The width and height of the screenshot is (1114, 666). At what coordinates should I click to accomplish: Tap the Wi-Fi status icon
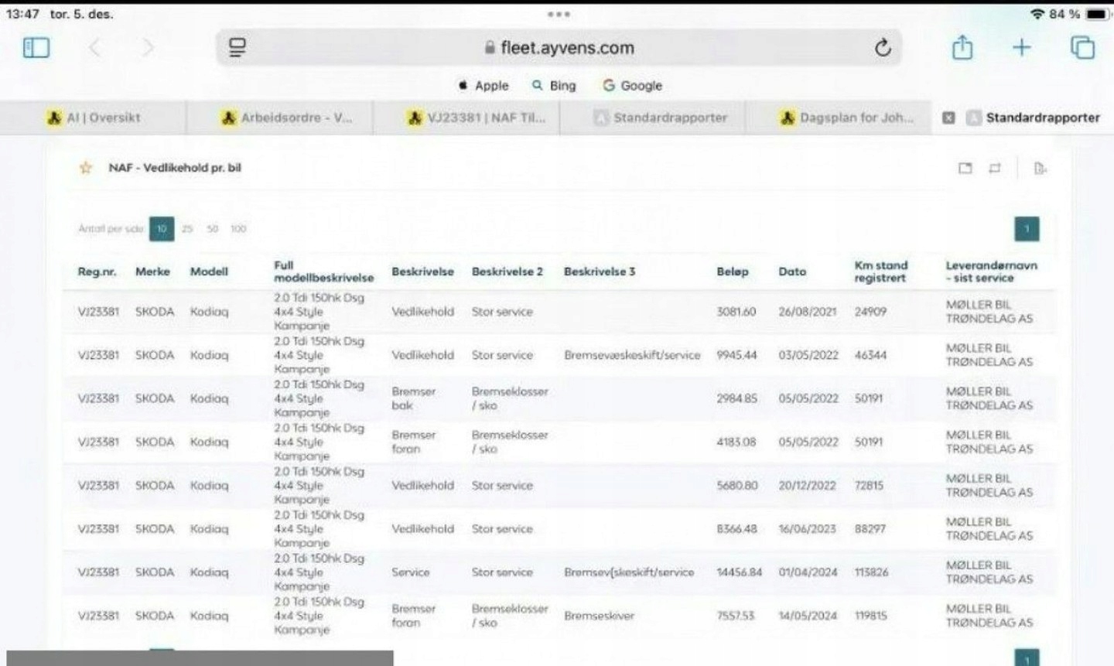pos(1037,14)
